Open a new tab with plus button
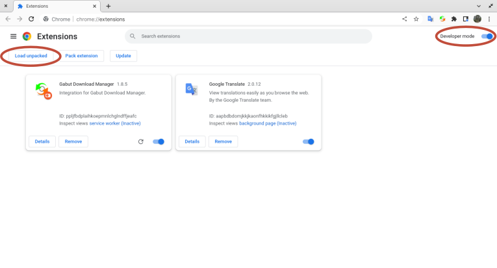The image size is (497, 268). tap(108, 6)
